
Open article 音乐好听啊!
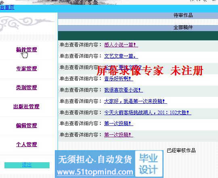(118, 79)
